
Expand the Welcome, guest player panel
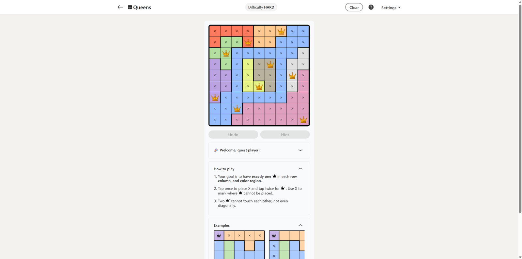[x=300, y=150]
